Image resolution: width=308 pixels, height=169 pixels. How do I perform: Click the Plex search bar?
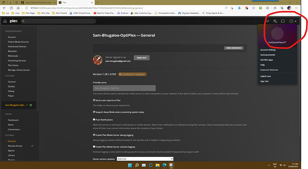58,21
